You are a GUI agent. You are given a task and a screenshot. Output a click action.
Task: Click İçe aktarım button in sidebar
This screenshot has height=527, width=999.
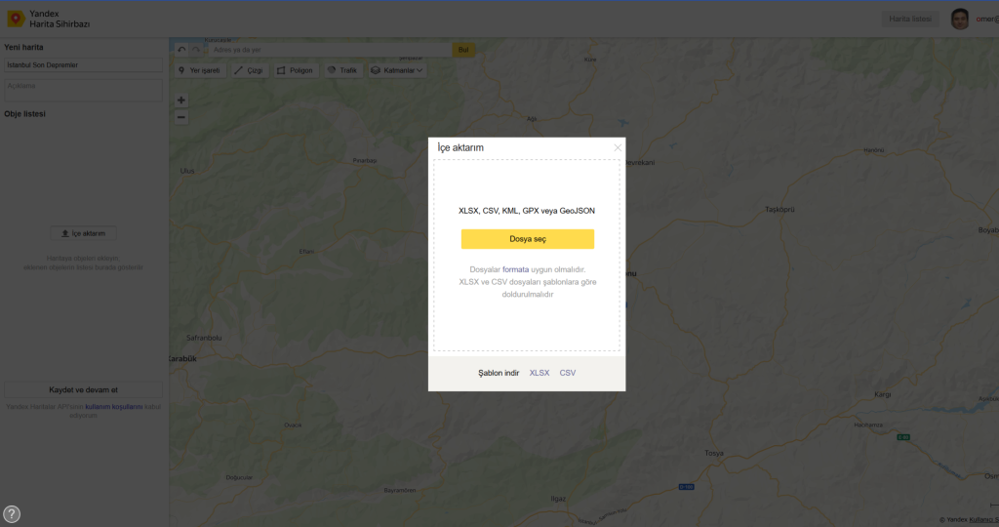pos(84,233)
